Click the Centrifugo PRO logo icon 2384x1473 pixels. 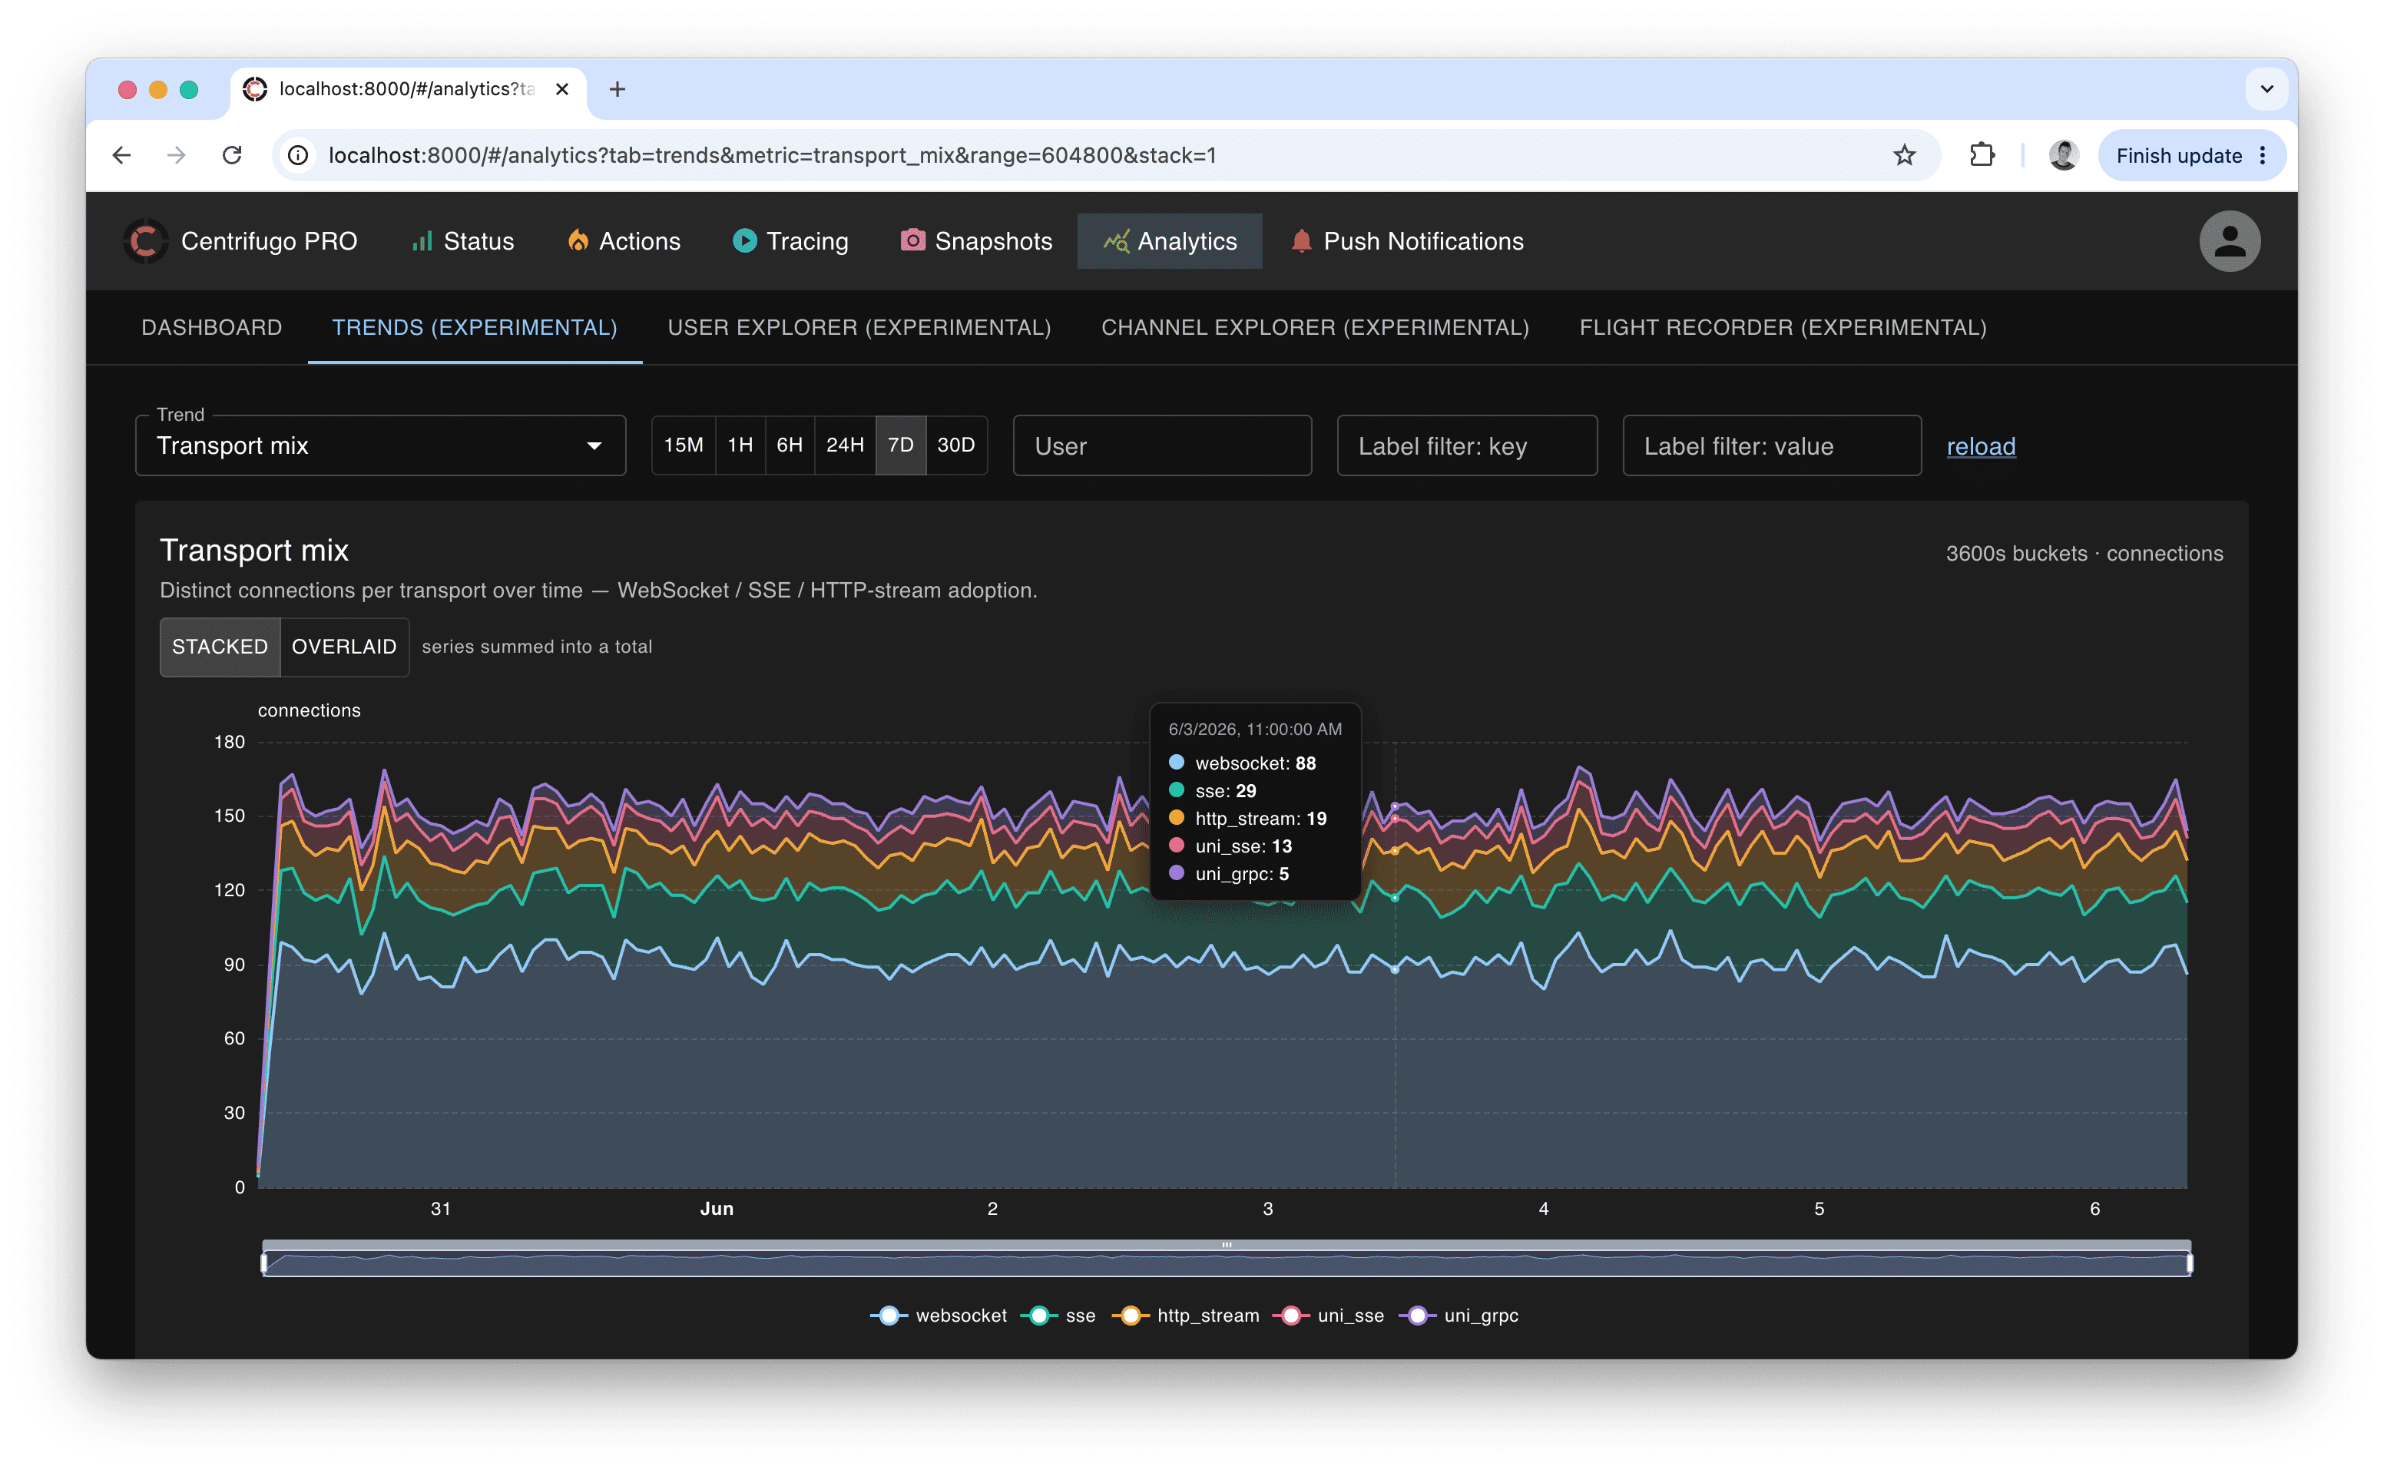[x=146, y=240]
